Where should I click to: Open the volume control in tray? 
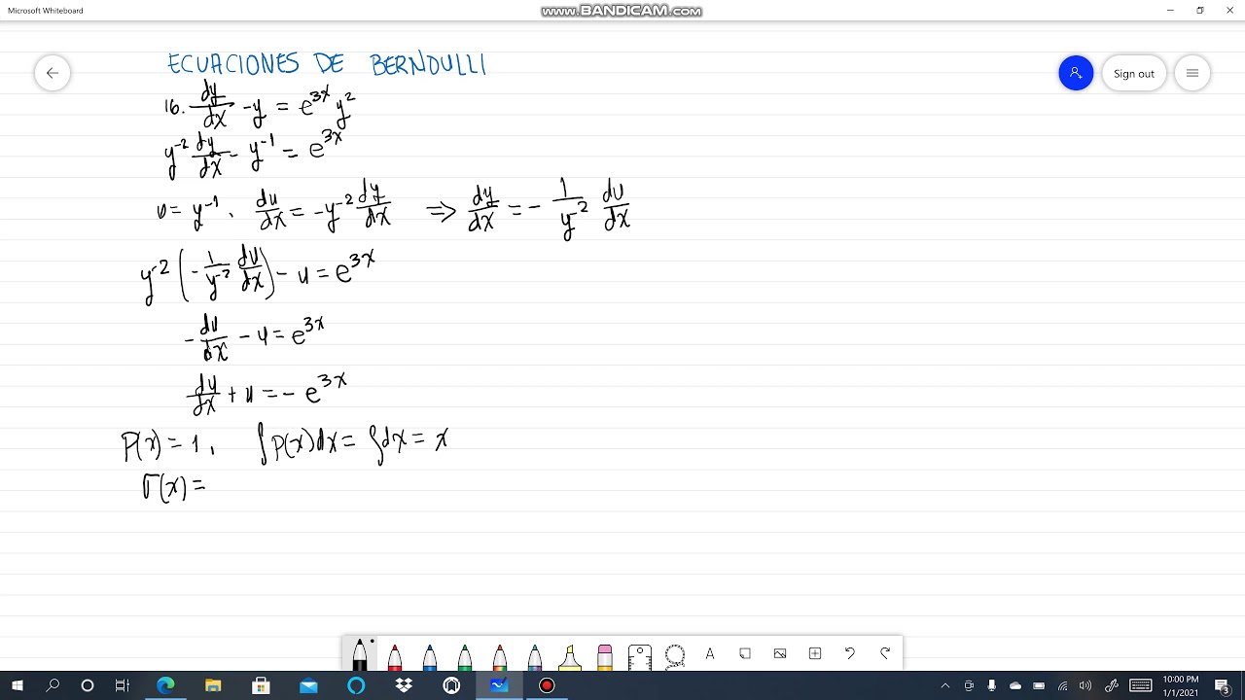[x=1085, y=685]
